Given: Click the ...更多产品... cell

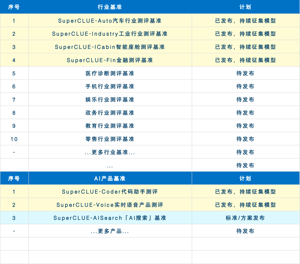Looking at the screenshot, I should tap(110, 231).
